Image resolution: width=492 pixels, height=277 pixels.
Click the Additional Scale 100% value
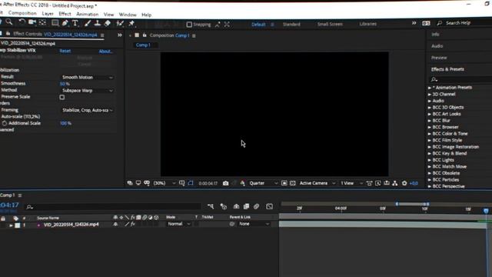point(65,123)
